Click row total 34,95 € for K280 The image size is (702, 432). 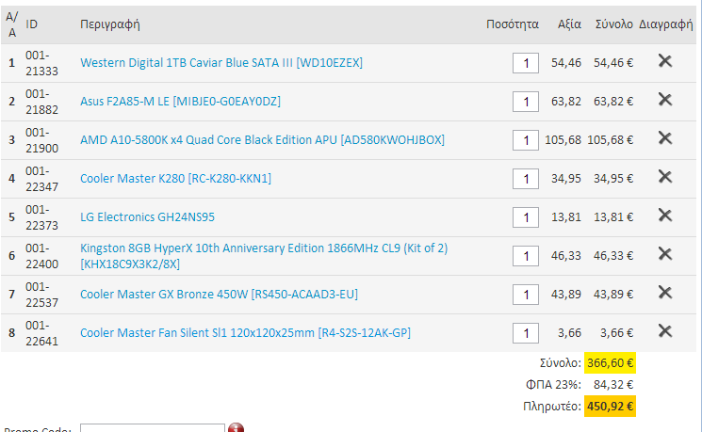pyautogui.click(x=613, y=179)
